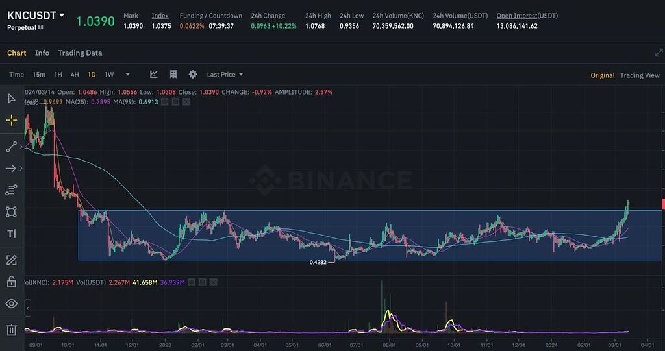Toggle the drawing lock padlock
Screen dimensions: 665x351
[x=12, y=282]
